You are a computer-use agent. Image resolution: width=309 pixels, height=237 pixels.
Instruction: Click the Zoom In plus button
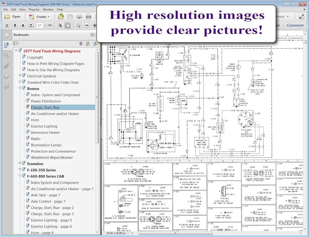tap(95, 25)
